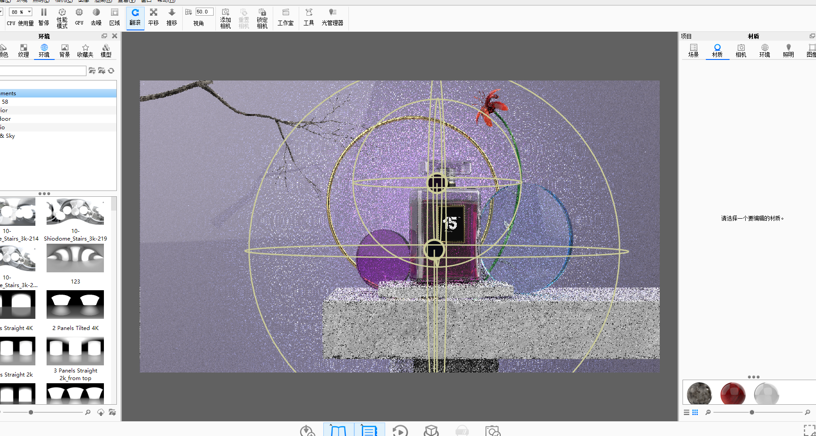Screen dimensions: 816x436
Task: Switch to the Favorites (收藏夹) library tab
Action: coord(85,51)
